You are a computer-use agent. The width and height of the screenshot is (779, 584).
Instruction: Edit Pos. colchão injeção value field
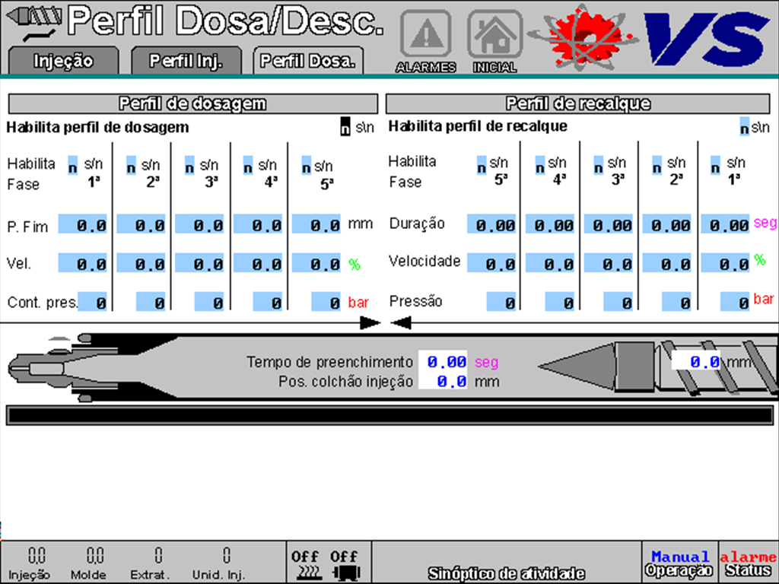pos(444,381)
